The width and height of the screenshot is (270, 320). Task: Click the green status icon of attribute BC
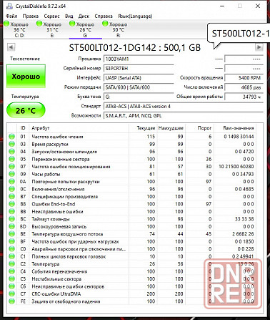[11, 219]
